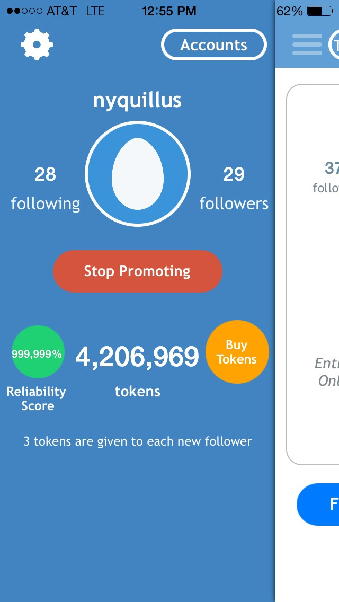Viewport: 339px width, 602px height.
Task: Tap the battery icon in status bar
Action: point(320,11)
